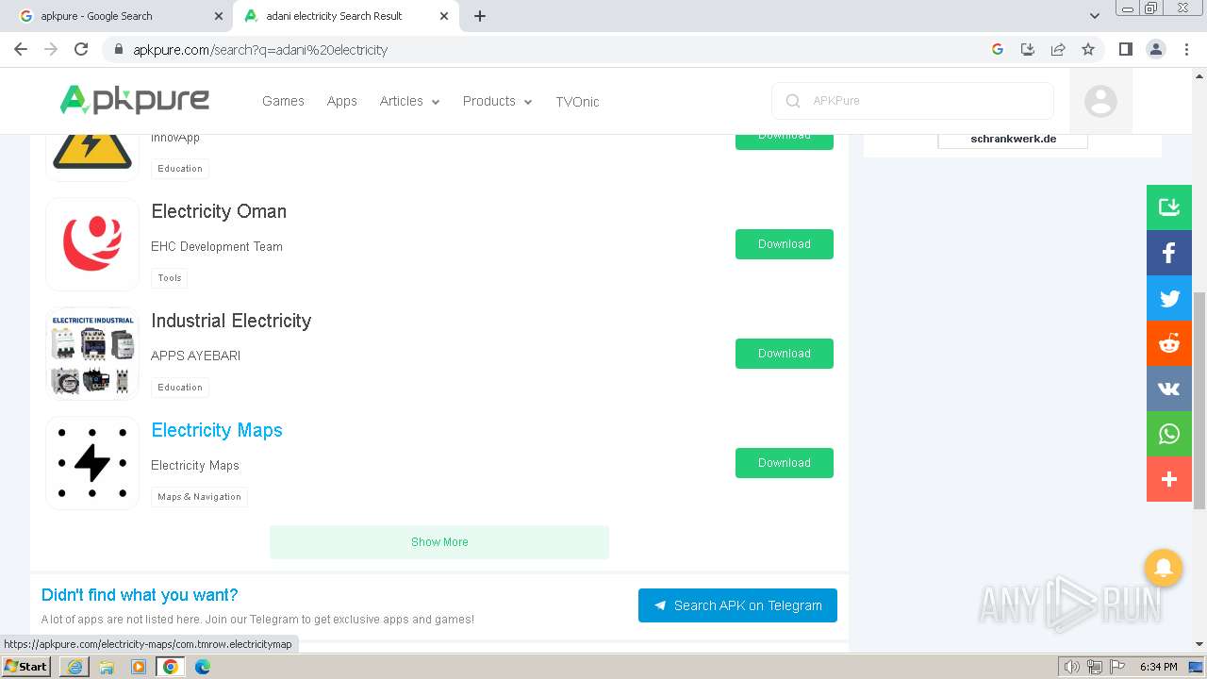The width and height of the screenshot is (1207, 679).
Task: Open Industrial Electricity title link
Action: coord(231,321)
